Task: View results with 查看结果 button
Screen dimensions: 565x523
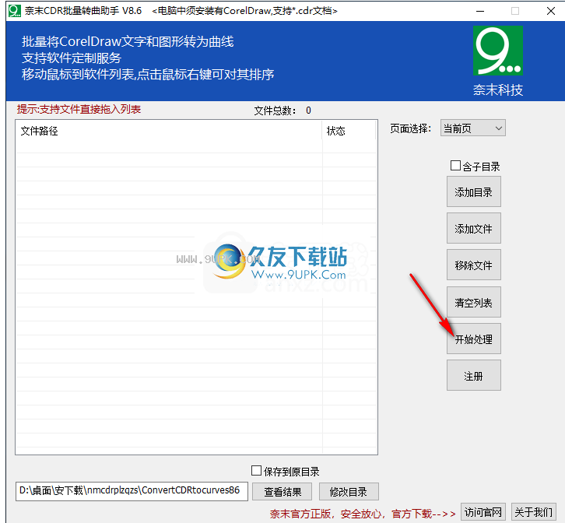Action: pos(282,492)
